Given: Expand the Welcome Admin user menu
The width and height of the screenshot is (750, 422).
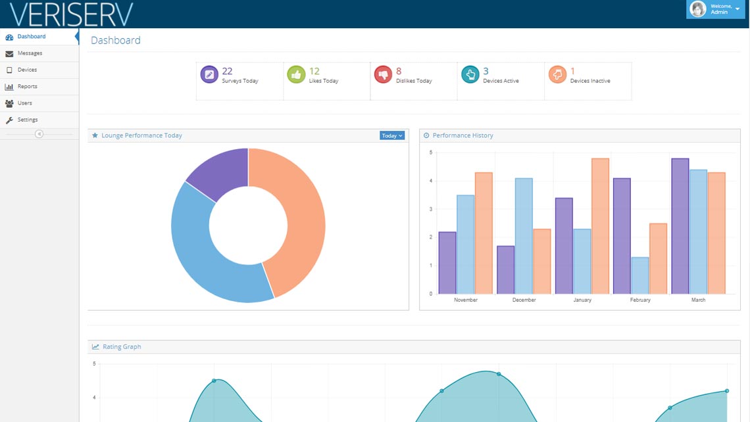Looking at the screenshot, I should [x=737, y=9].
